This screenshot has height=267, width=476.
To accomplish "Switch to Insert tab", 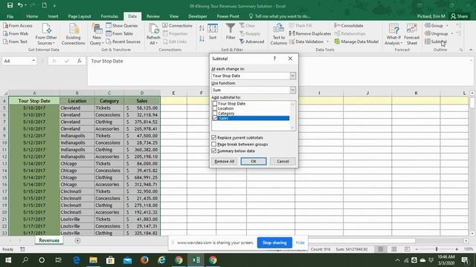I will (x=53, y=16).
